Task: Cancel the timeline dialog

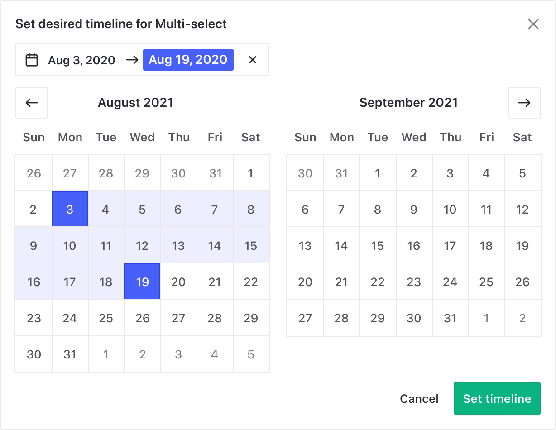Action: click(x=419, y=398)
